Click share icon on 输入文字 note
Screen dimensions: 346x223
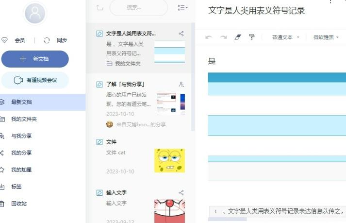pos(181,192)
